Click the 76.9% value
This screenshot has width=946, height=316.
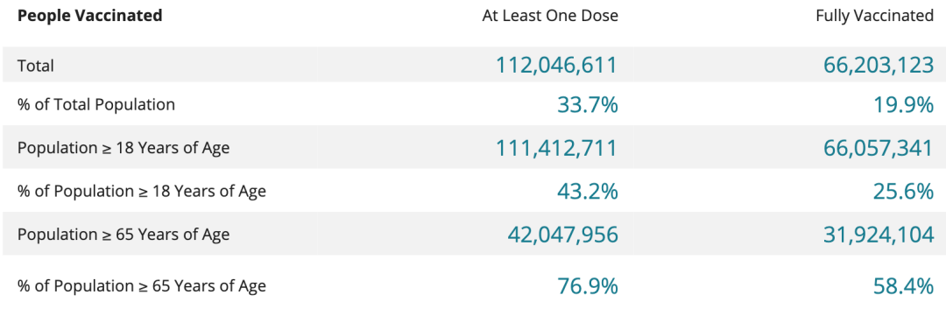click(x=588, y=286)
